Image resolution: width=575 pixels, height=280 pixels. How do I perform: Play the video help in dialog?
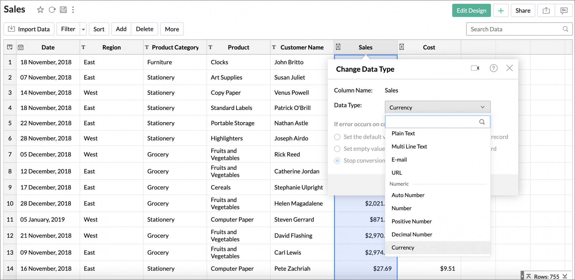(475, 68)
